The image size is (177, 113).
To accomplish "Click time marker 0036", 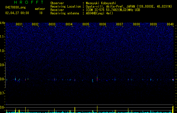I will coord(103,24).
